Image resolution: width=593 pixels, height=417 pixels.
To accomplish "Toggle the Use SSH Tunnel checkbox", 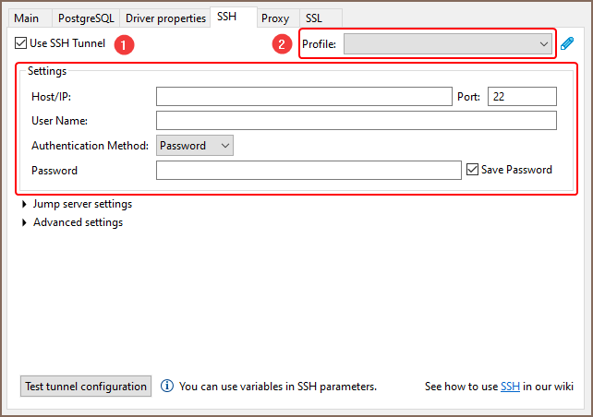I will tap(21, 42).
